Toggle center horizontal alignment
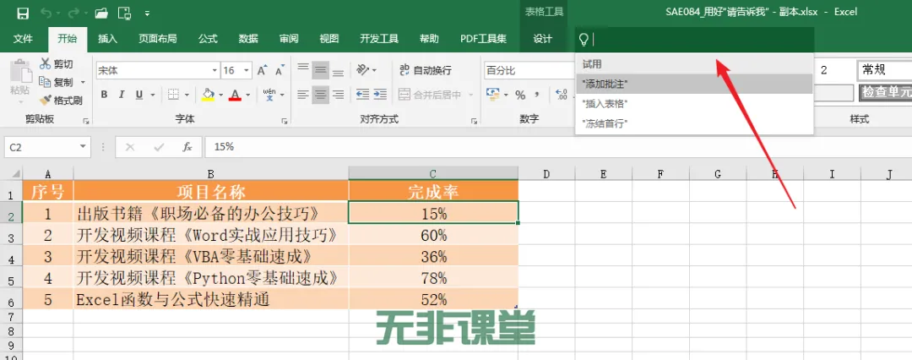This screenshot has width=912, height=360. (321, 95)
